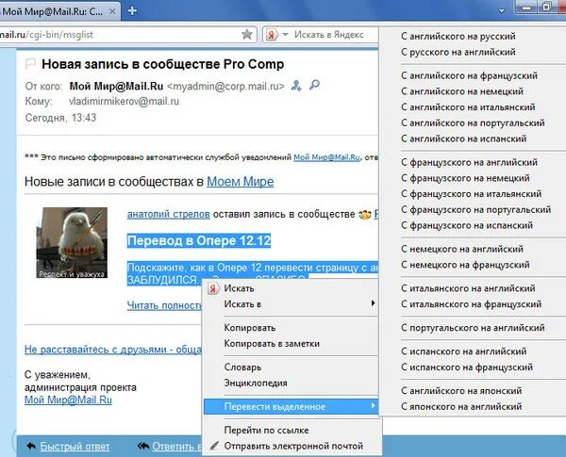Open the Мой Мир@Mail.Ru link in the notice
Screen dimensions: 566x457
tap(326, 157)
